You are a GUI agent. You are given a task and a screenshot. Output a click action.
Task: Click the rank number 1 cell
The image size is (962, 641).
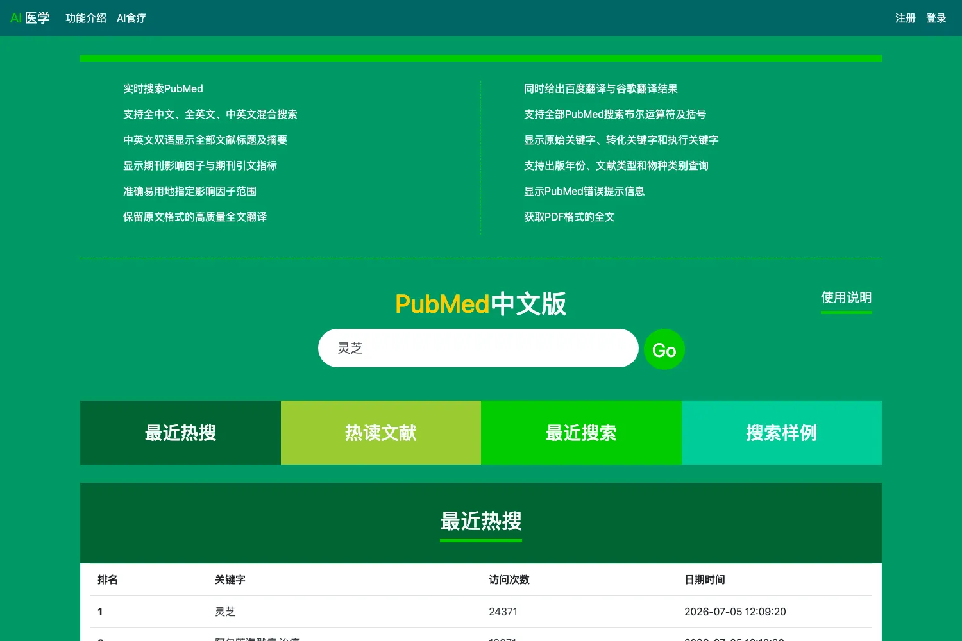click(x=100, y=612)
